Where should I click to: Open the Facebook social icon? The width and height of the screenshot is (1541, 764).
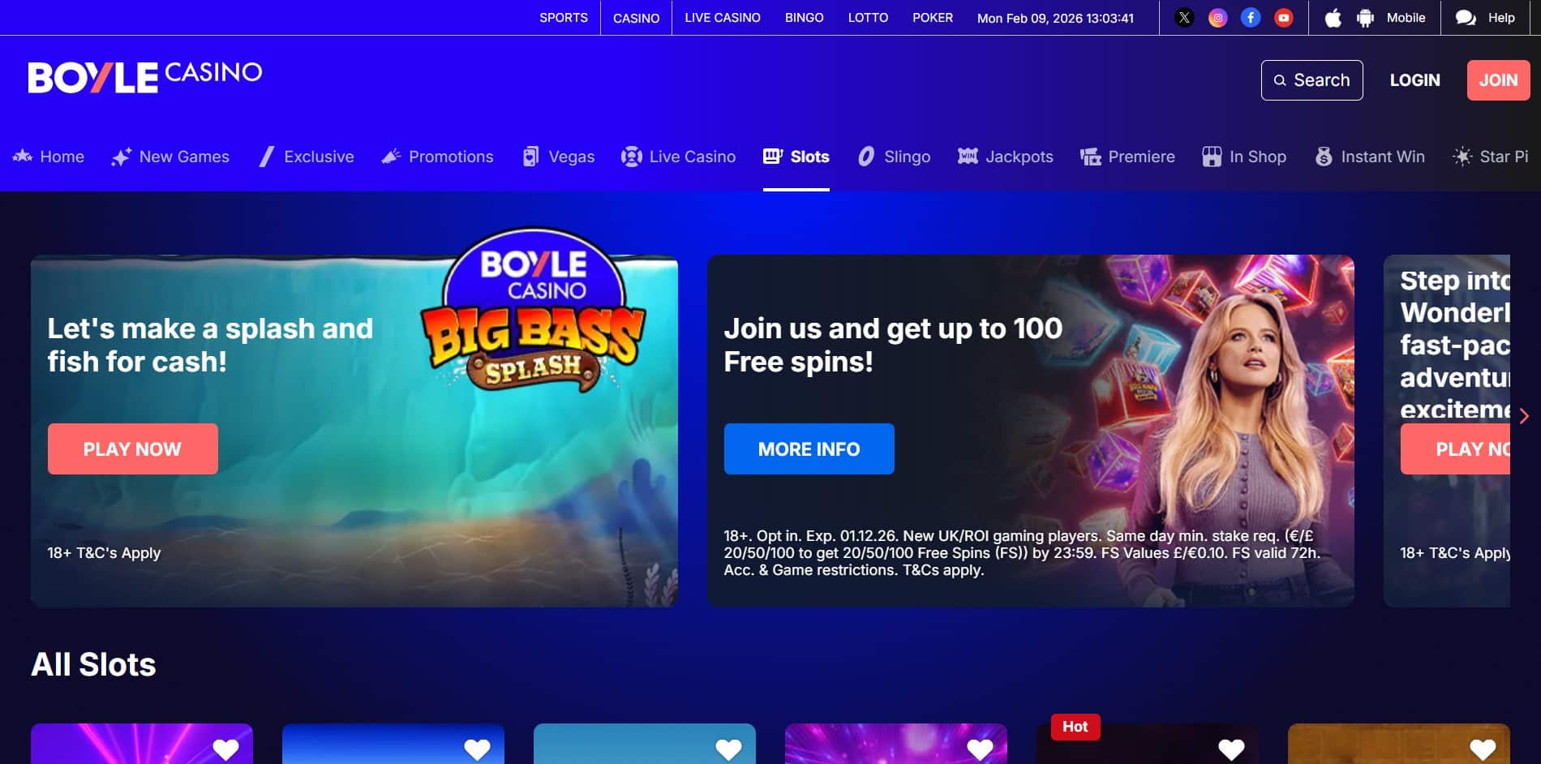click(x=1251, y=18)
